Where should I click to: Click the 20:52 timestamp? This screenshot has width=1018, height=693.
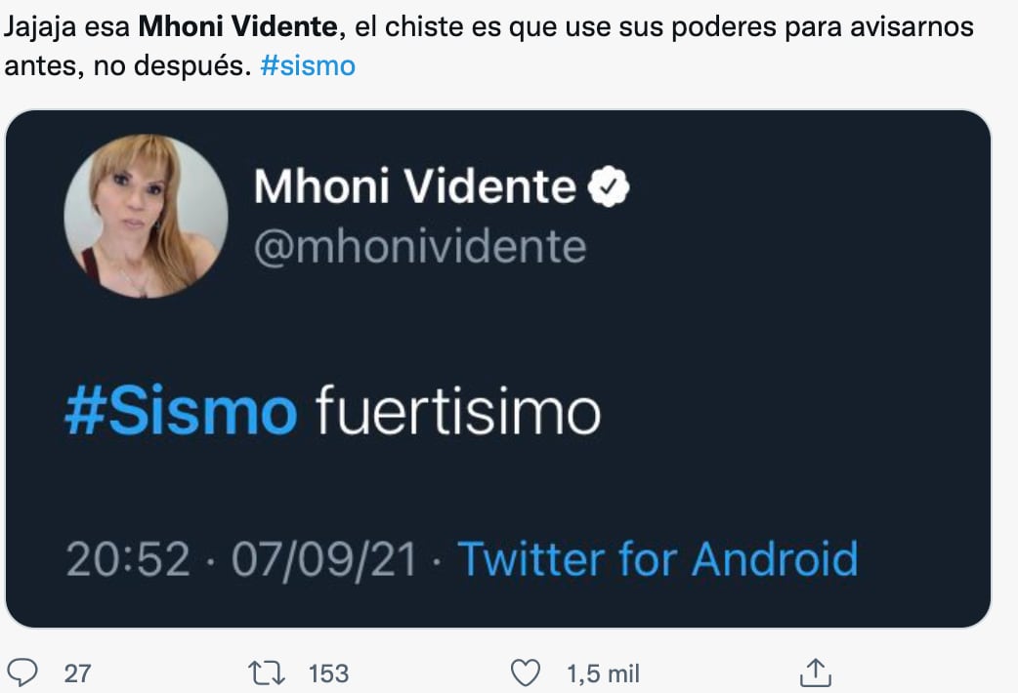pyautogui.click(x=127, y=559)
